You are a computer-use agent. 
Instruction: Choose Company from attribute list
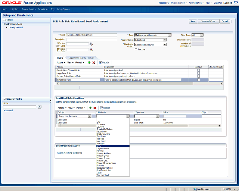coord(113,124)
